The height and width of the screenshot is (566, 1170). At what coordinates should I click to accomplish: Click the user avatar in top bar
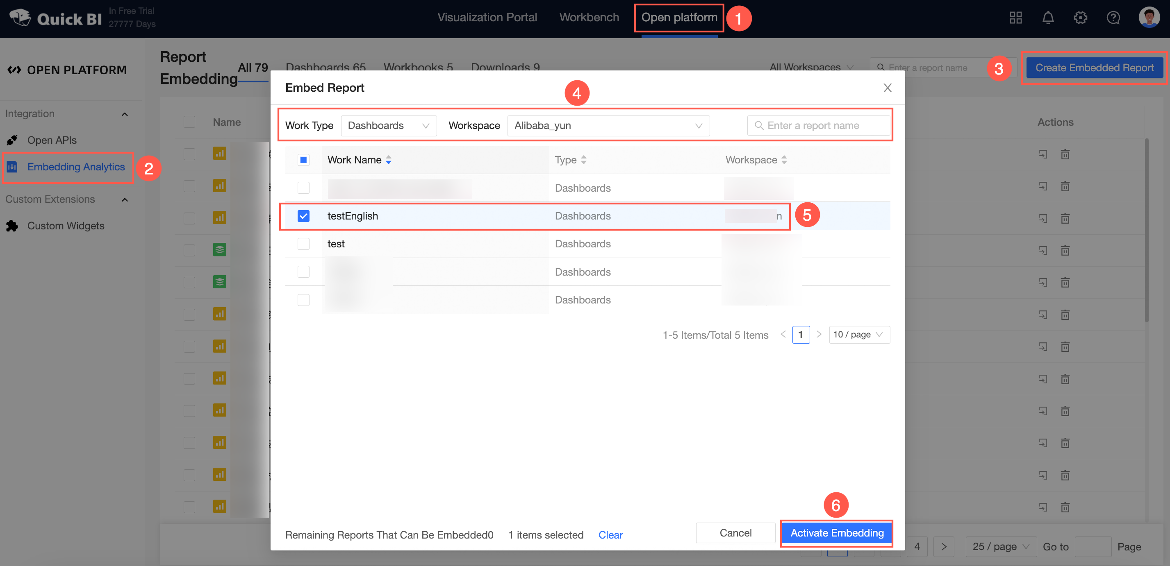click(x=1149, y=18)
